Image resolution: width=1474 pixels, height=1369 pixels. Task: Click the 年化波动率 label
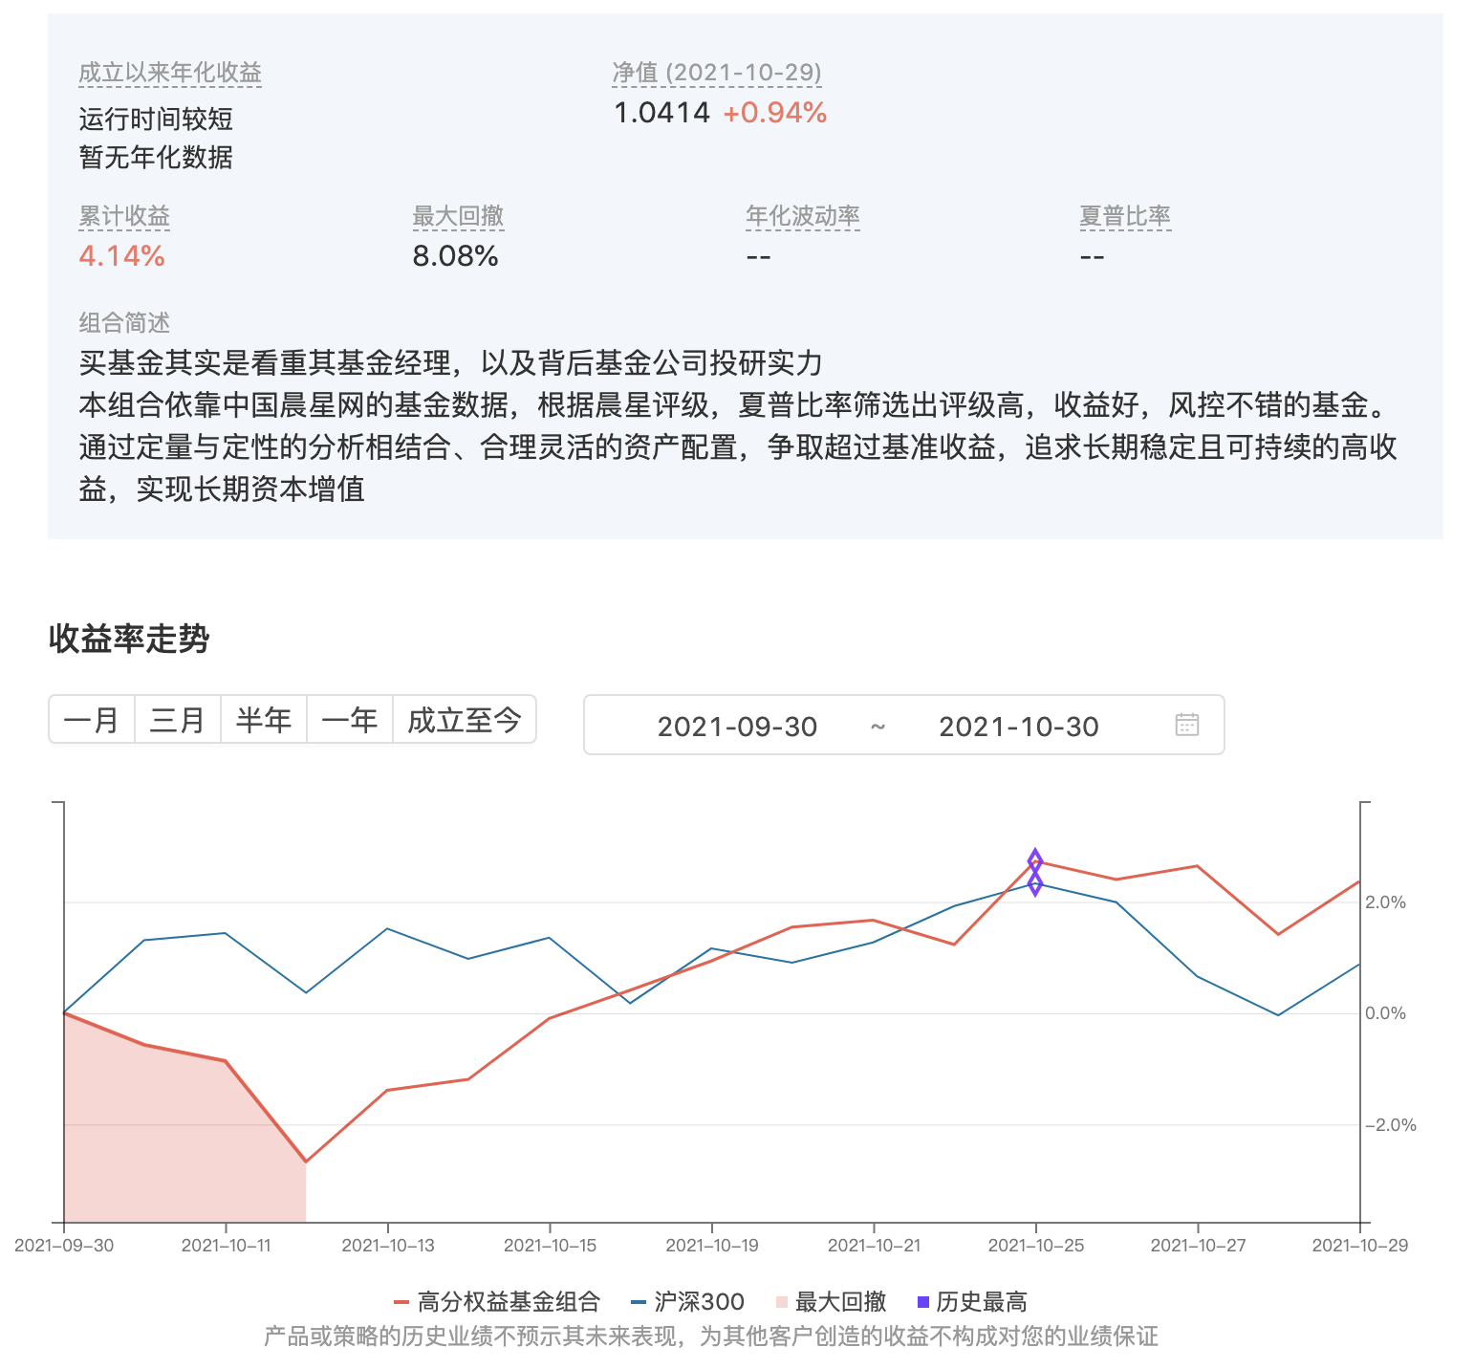coord(803,216)
